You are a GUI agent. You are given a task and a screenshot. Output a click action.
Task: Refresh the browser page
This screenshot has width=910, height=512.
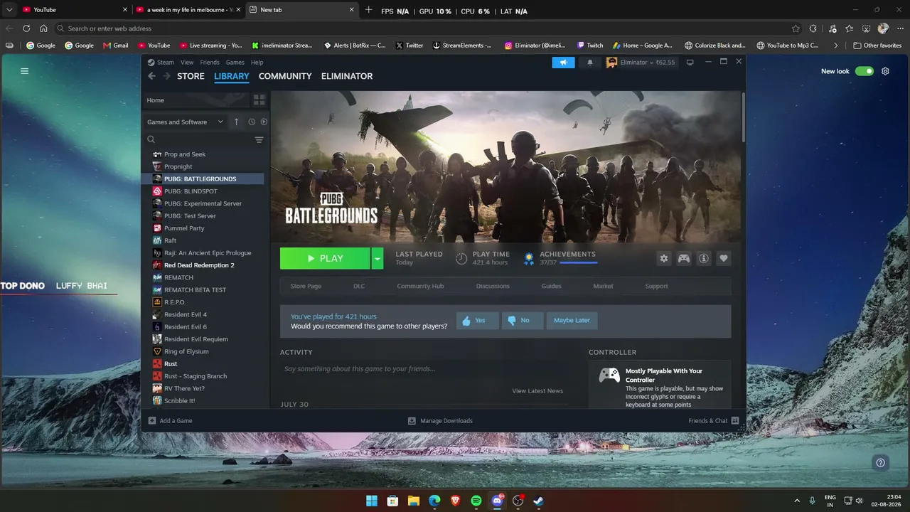pyautogui.click(x=26, y=28)
